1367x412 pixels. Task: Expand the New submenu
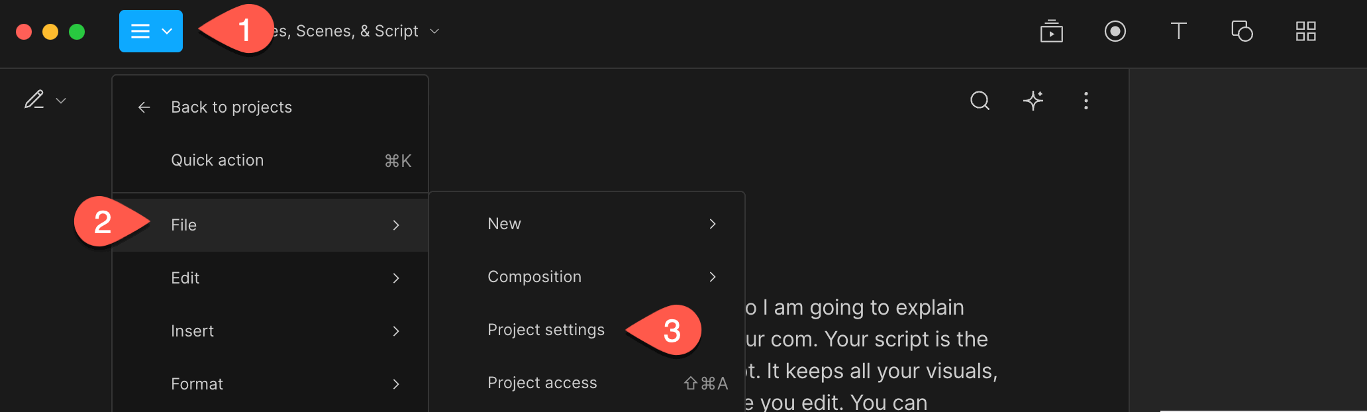point(587,224)
